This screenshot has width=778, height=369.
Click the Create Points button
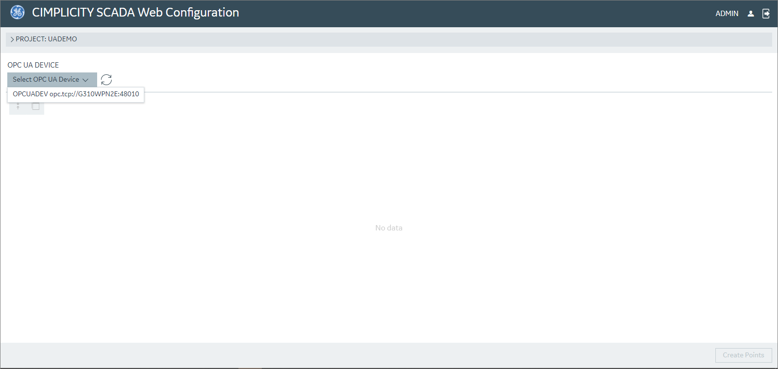point(744,355)
